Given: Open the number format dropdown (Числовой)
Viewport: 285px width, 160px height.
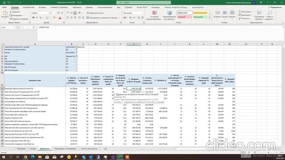Looking at the screenshot, I should [x=142, y=13].
